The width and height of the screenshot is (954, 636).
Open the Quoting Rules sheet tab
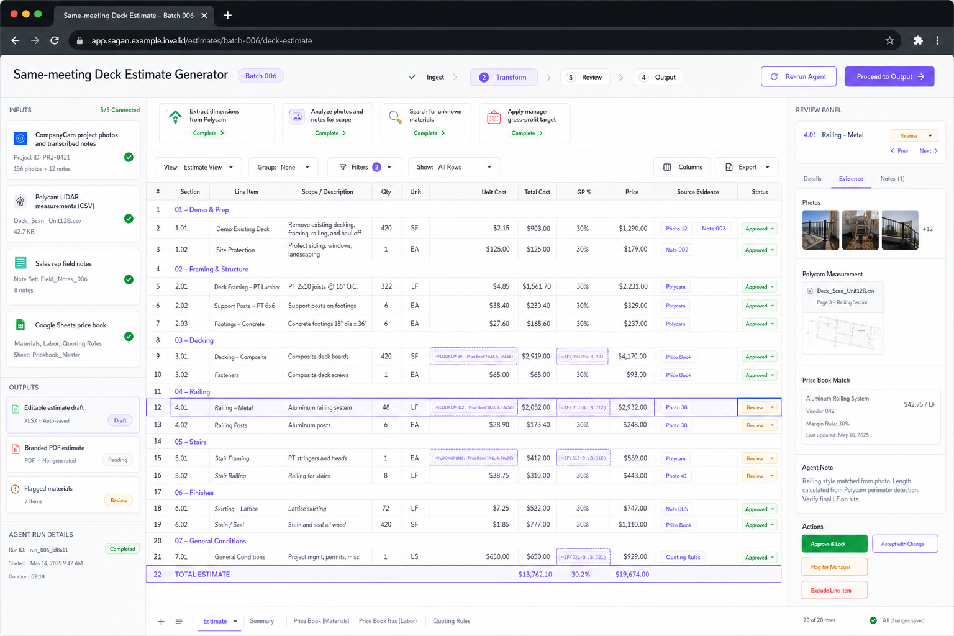coord(452,621)
